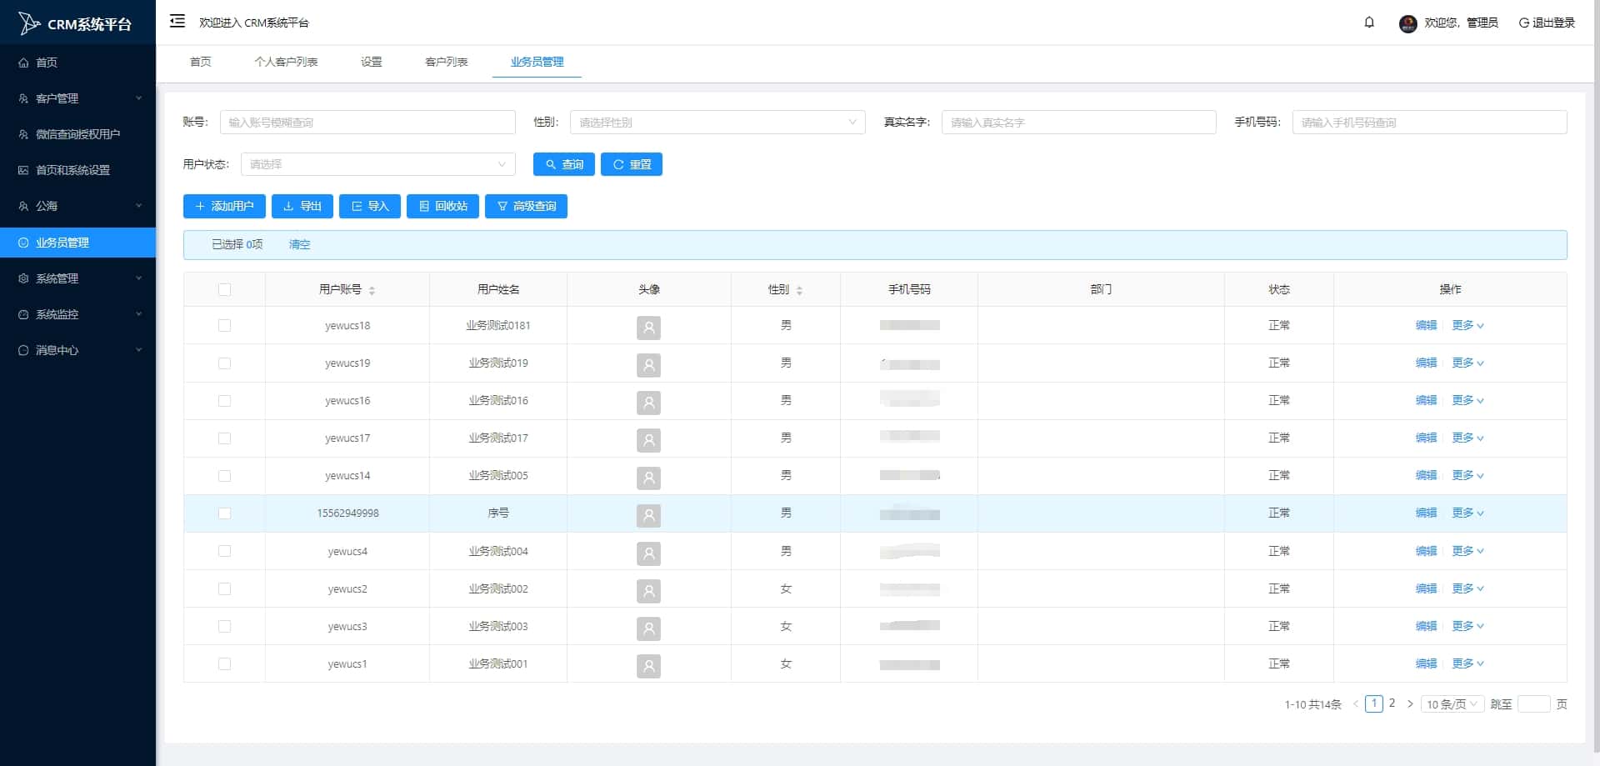This screenshot has width=1600, height=766.
Task: Open the 用户状态 status dropdown
Action: pos(377,164)
